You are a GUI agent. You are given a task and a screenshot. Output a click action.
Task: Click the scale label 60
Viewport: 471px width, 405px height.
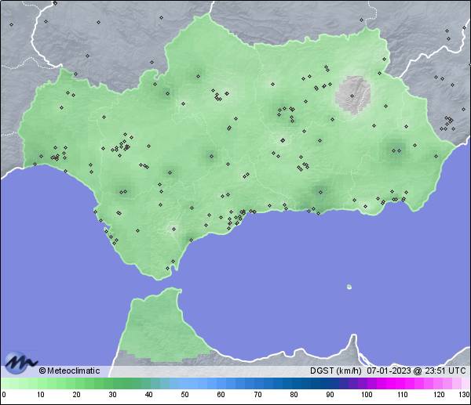pyautogui.click(x=221, y=395)
